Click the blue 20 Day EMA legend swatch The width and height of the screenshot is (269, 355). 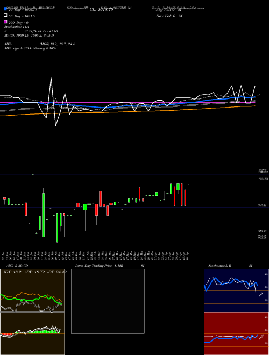tap(5, 9)
